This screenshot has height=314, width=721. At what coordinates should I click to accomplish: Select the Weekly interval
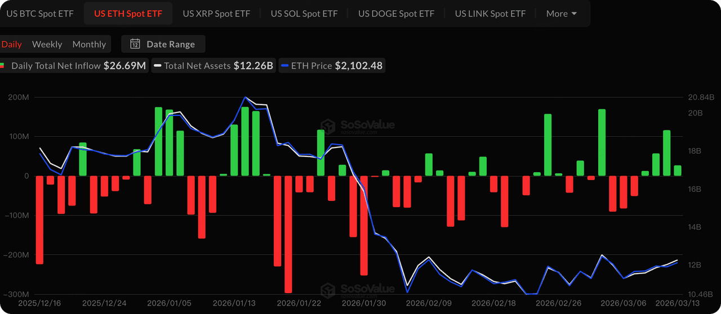[47, 44]
